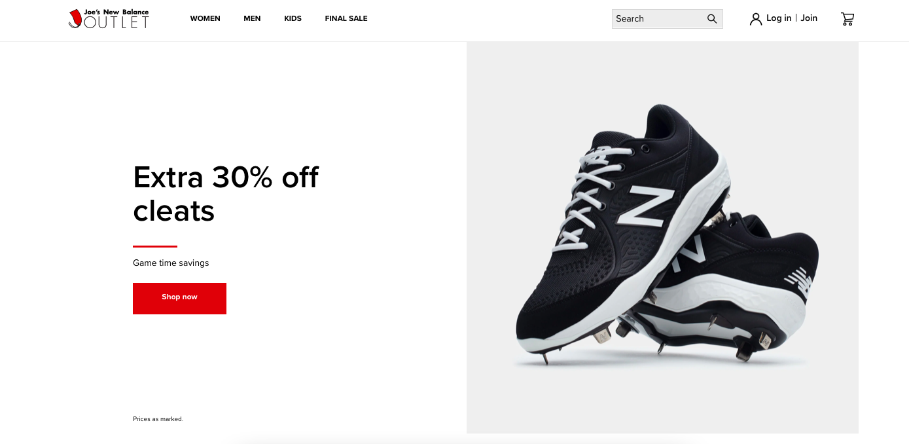Click the Shop now button
909x444 pixels.
click(x=179, y=298)
